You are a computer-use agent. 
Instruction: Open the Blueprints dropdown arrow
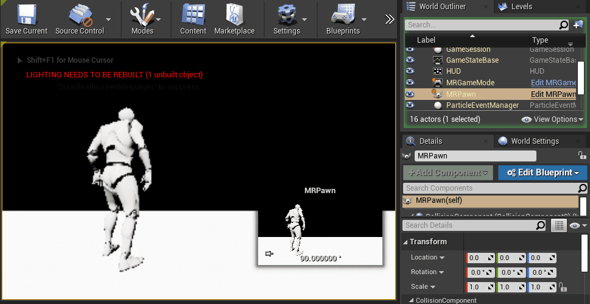(x=364, y=19)
